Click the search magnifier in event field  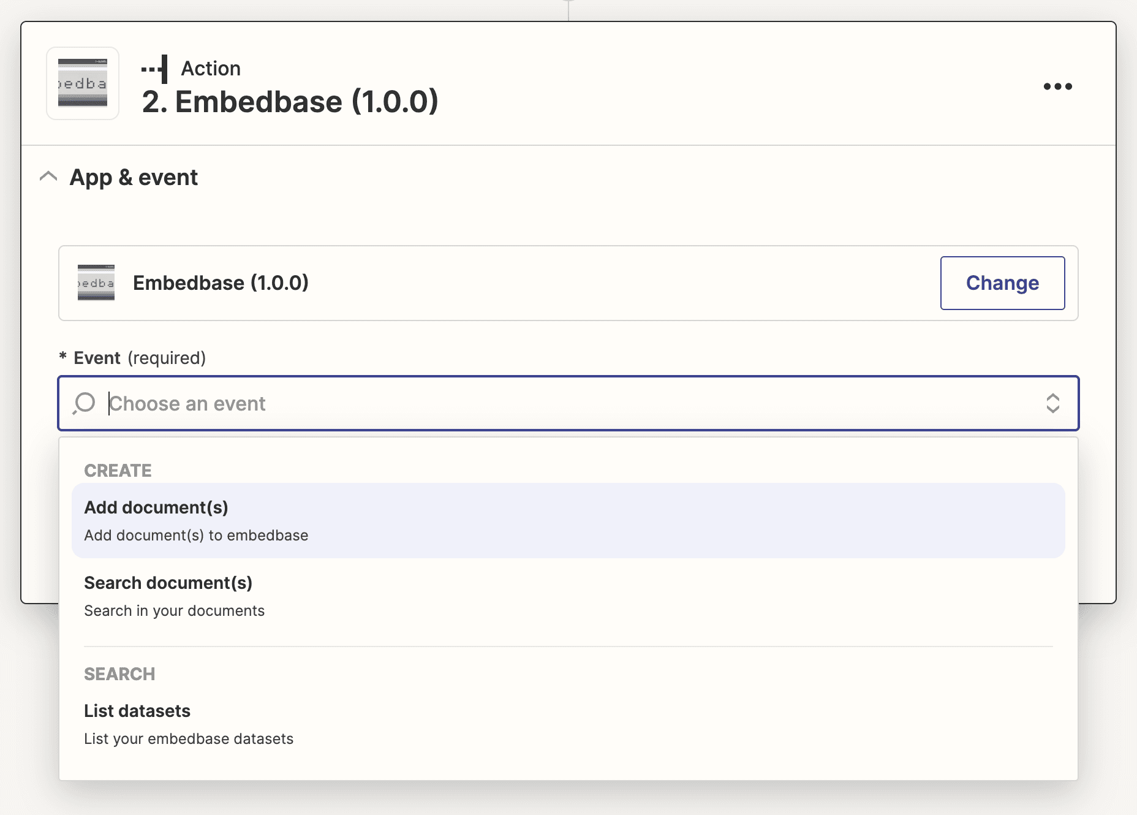pyautogui.click(x=84, y=403)
